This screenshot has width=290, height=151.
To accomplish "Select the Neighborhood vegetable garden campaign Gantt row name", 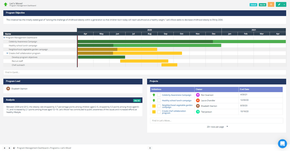I will tap(28, 50).
